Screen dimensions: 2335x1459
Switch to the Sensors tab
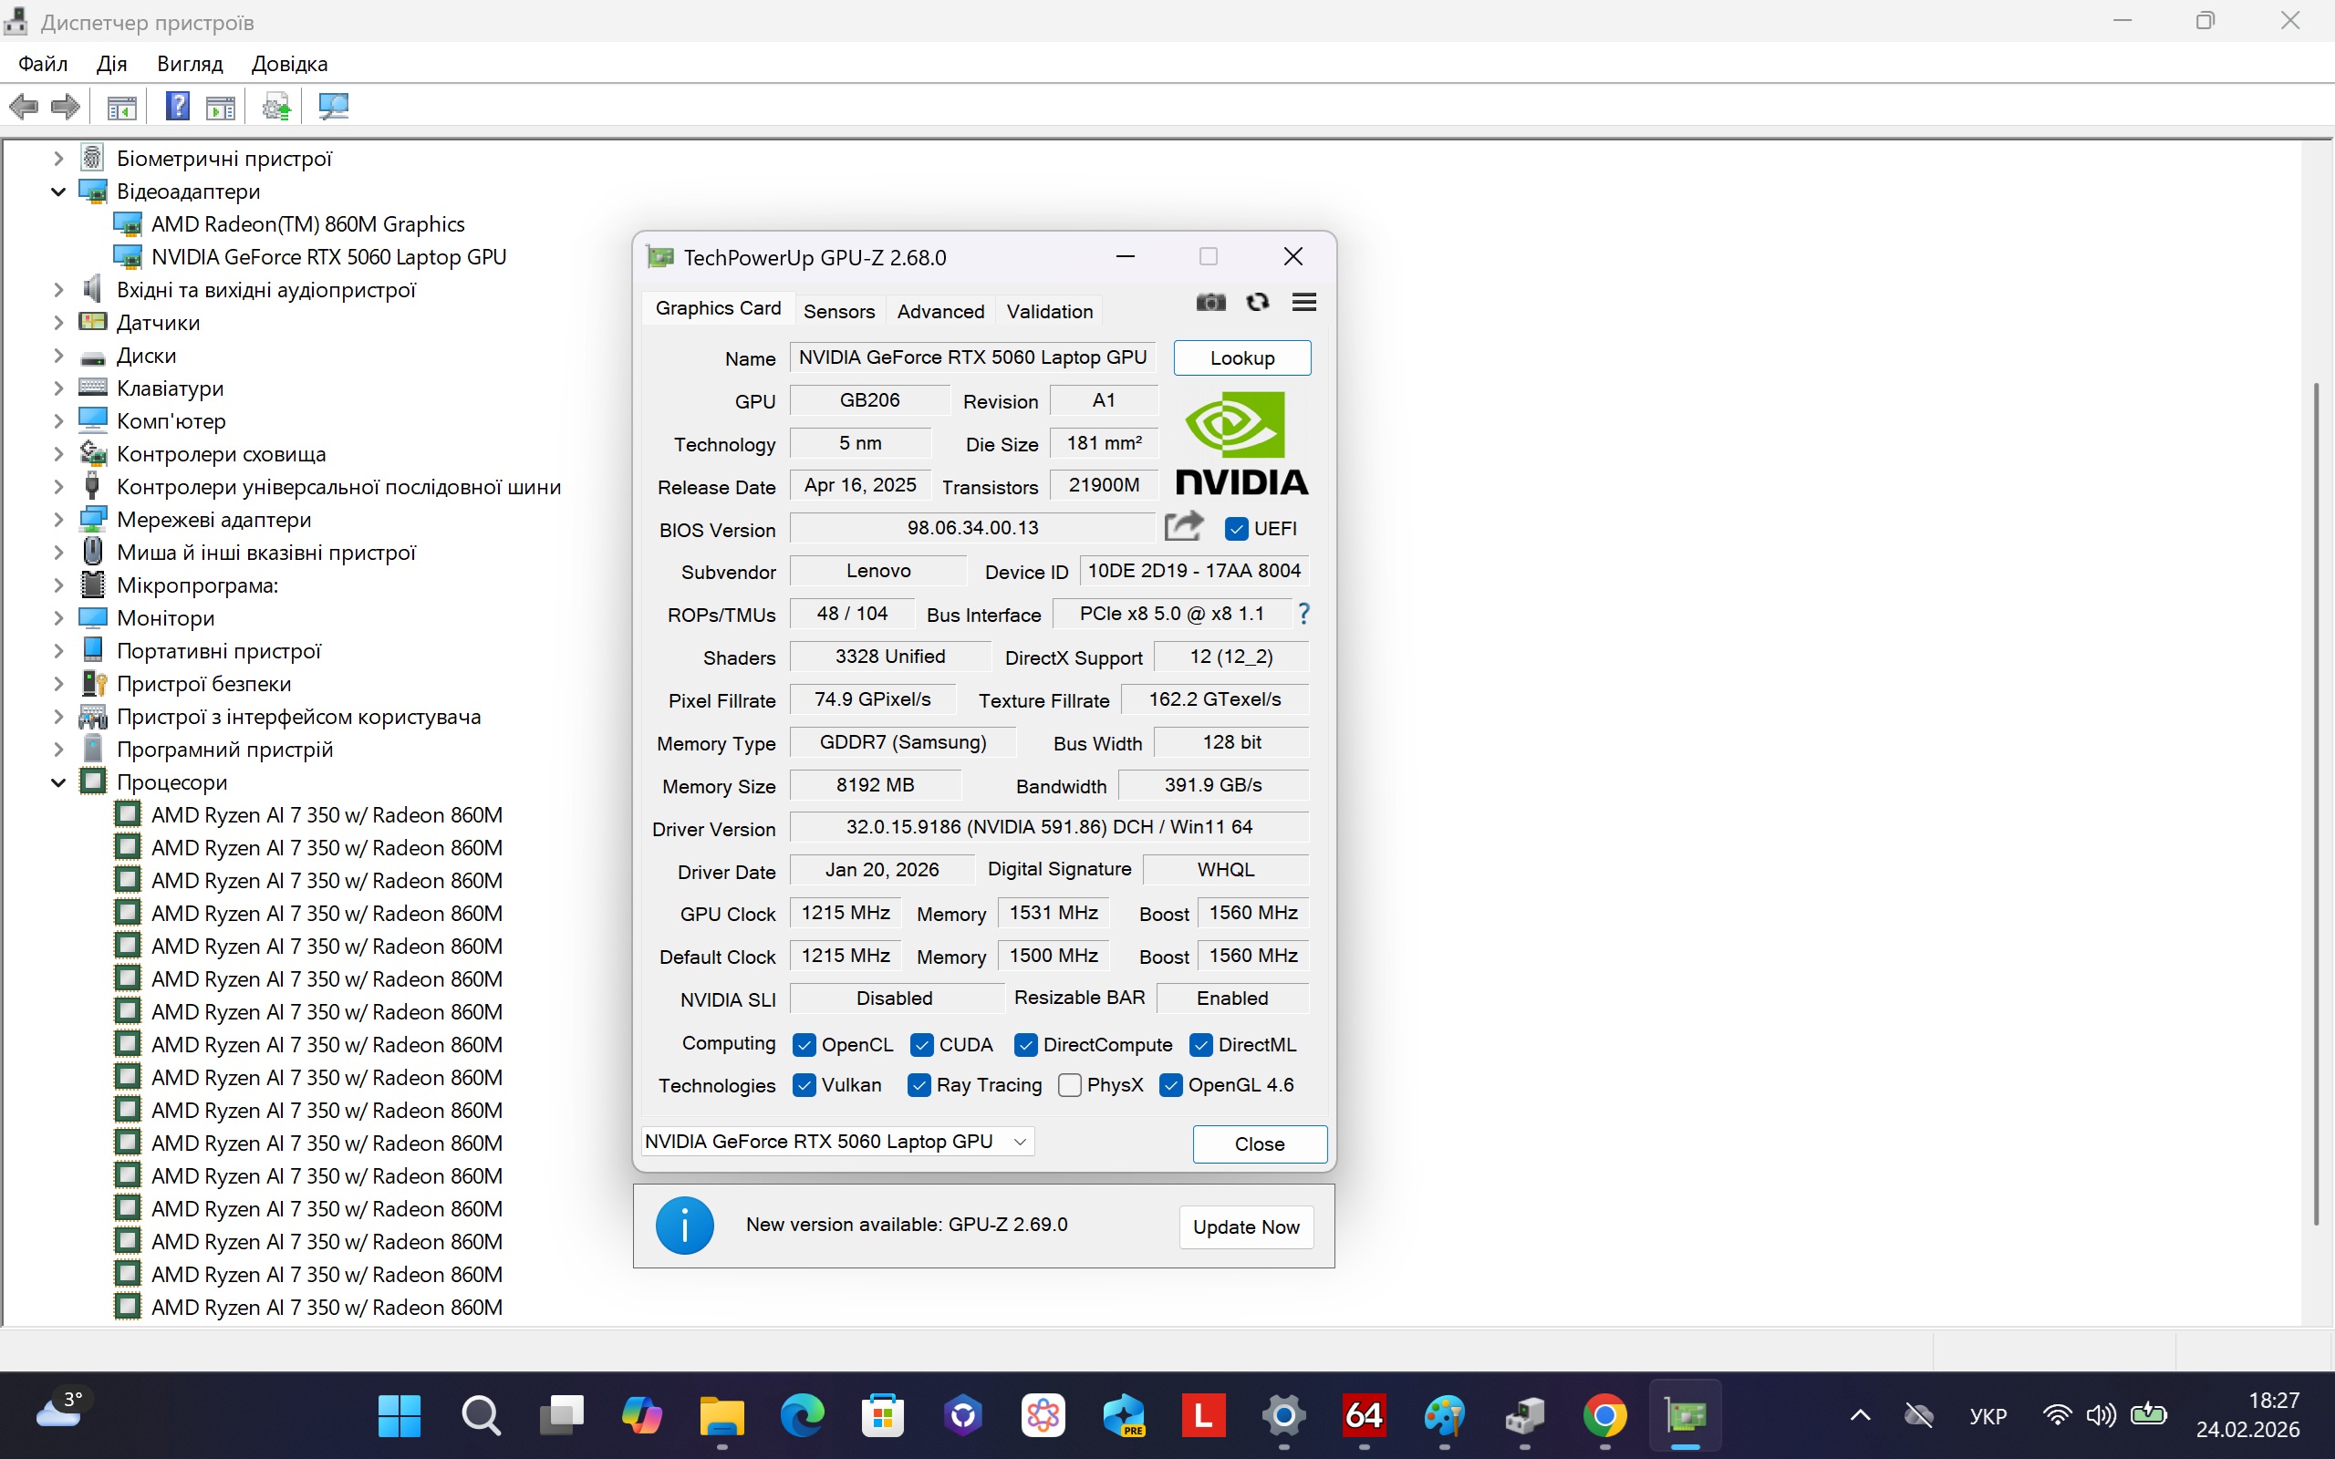click(838, 311)
